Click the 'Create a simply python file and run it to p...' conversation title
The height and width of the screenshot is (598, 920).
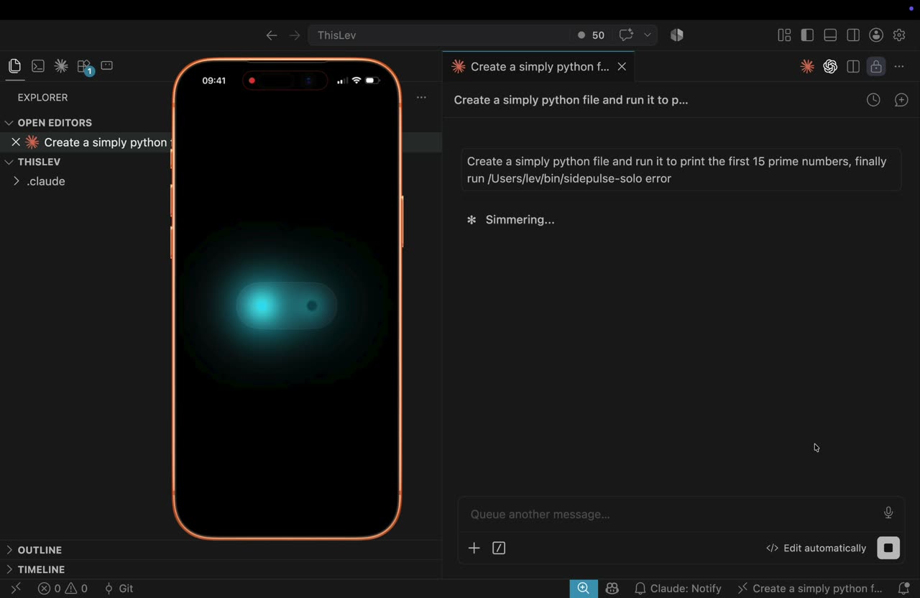[571, 100]
